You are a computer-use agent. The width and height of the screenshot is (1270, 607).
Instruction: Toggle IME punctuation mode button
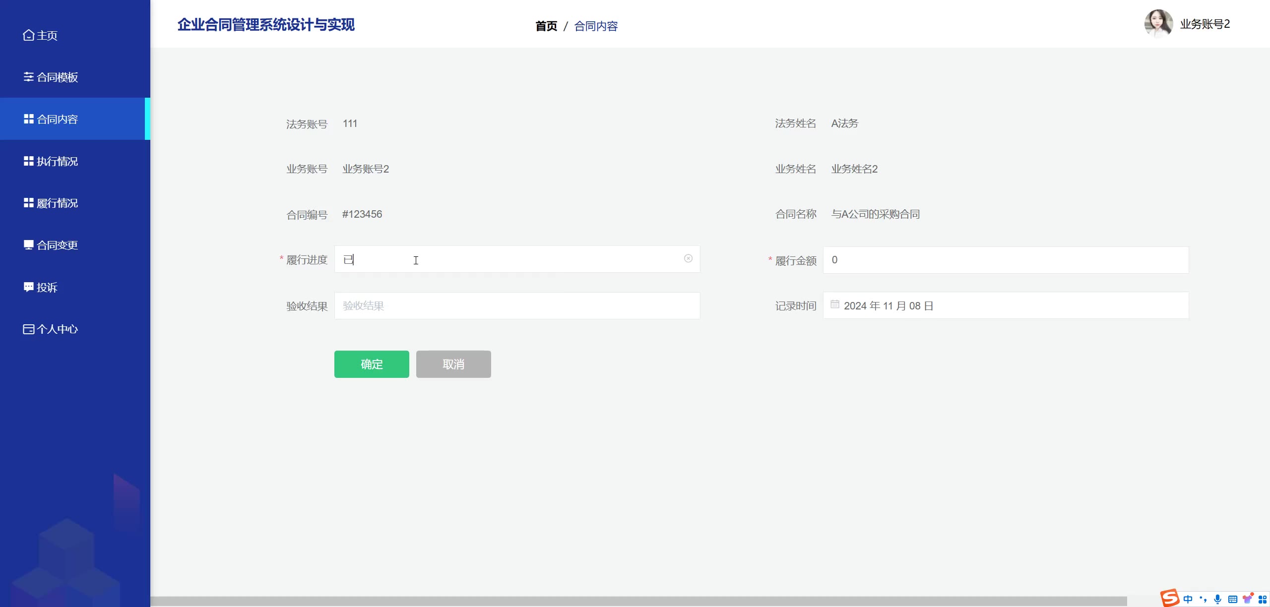click(1203, 599)
